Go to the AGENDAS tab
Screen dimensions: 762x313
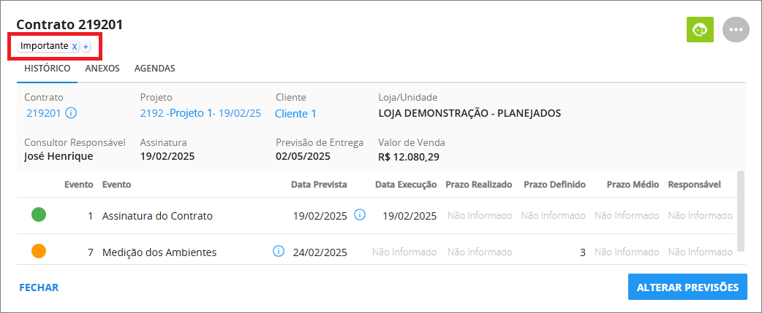tap(154, 69)
